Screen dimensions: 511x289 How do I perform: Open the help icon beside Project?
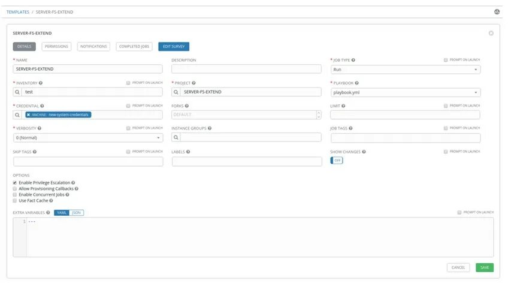coord(193,83)
